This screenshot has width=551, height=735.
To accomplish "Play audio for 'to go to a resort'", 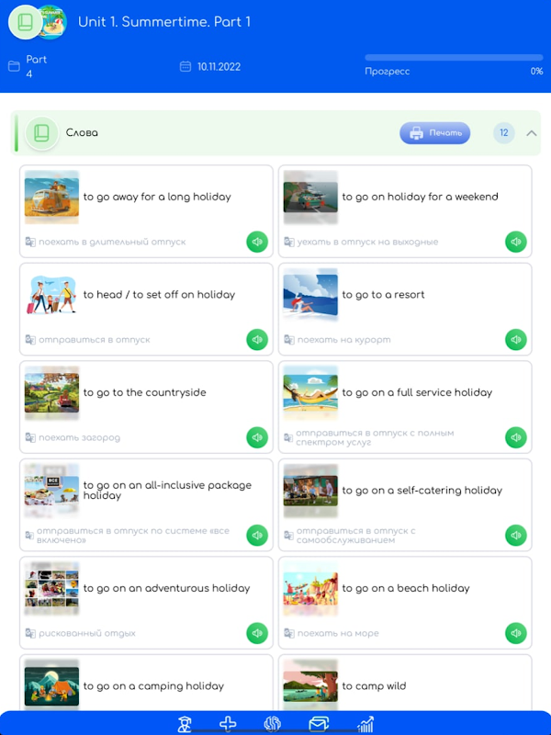I will pyautogui.click(x=516, y=340).
